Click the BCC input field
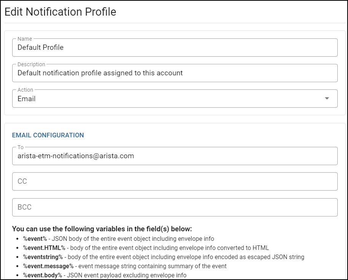The width and height of the screenshot is (348, 280). click(175, 207)
